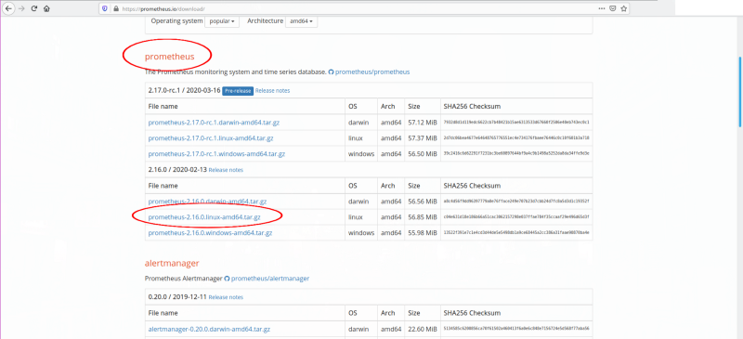Viewport: 743px width, 339px height.
Task: Reload the current page
Action: click(x=34, y=8)
